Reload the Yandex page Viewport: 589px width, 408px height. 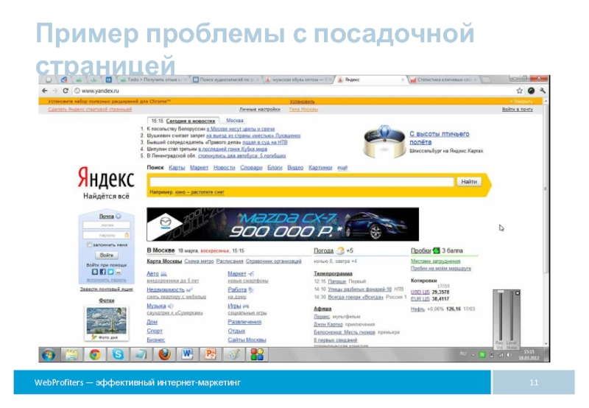coord(66,91)
